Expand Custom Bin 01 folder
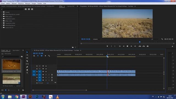The image size is (176, 99). coord(2,28)
